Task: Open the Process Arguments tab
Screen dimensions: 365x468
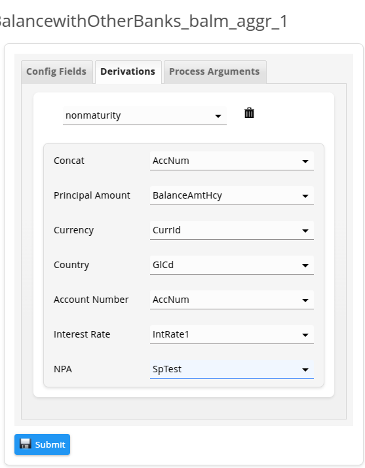Action: click(x=215, y=71)
